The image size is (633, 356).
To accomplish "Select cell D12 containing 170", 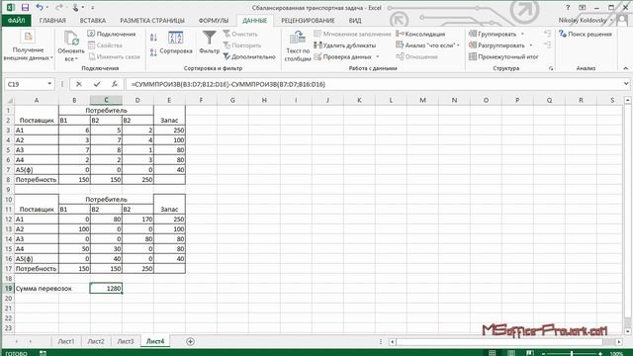I will pyautogui.click(x=137, y=220).
